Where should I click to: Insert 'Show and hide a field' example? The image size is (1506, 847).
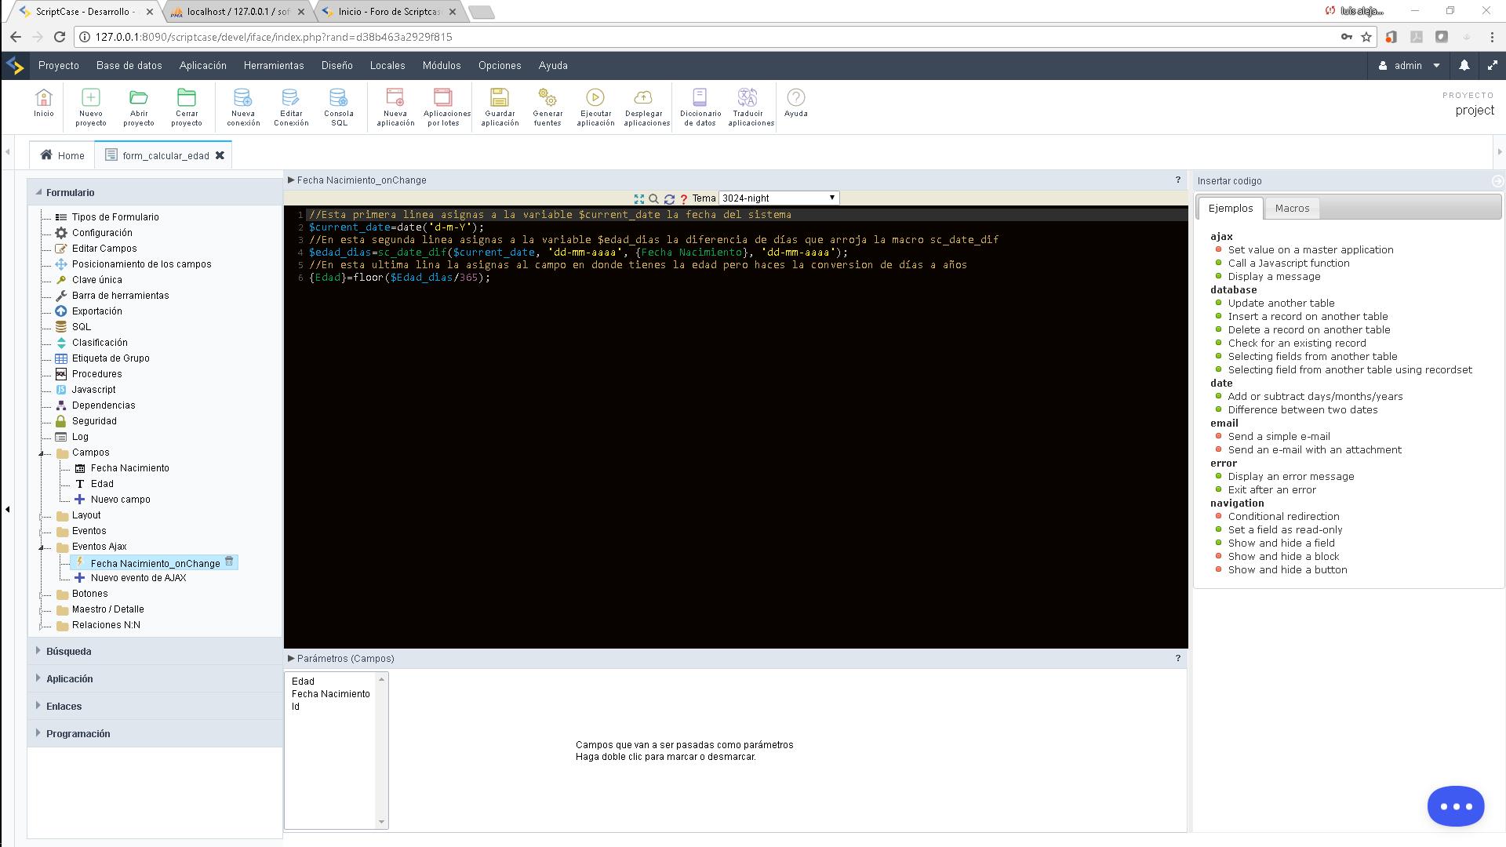click(x=1281, y=543)
